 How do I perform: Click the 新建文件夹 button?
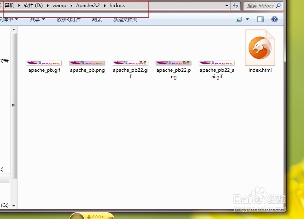[125, 19]
